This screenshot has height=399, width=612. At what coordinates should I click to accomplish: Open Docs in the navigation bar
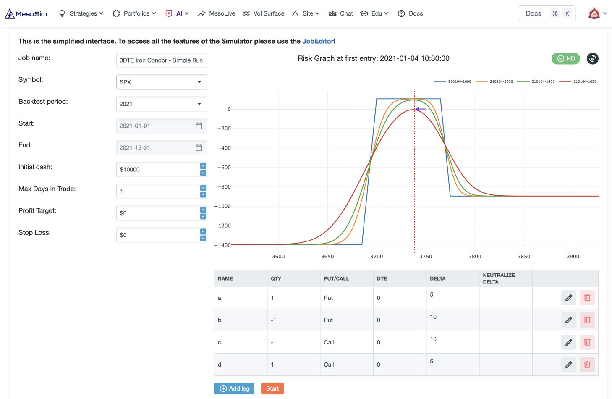click(x=410, y=13)
